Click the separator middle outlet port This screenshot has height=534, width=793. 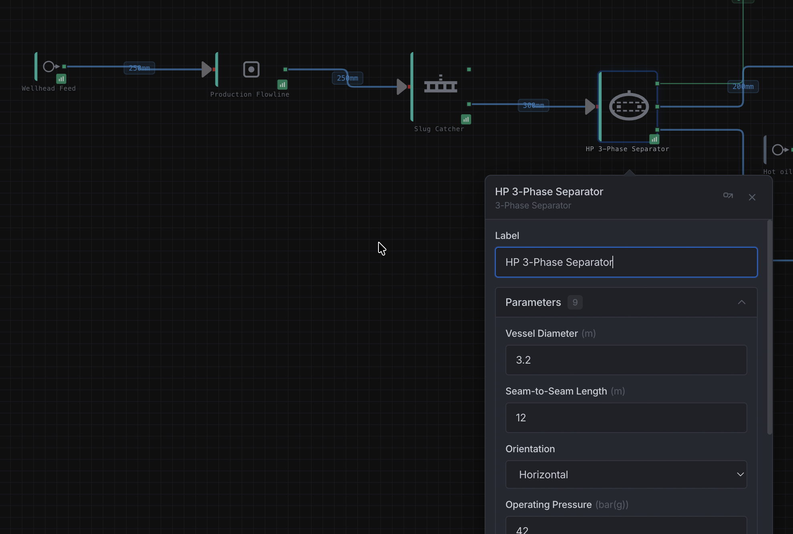tap(657, 107)
